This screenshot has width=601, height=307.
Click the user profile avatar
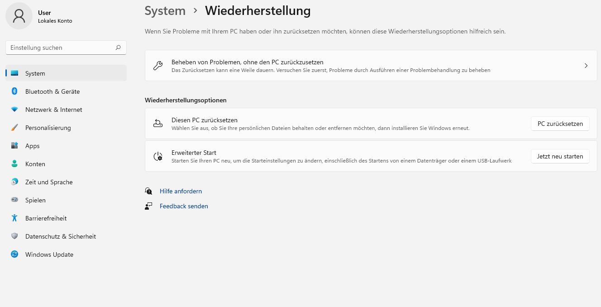tap(19, 16)
